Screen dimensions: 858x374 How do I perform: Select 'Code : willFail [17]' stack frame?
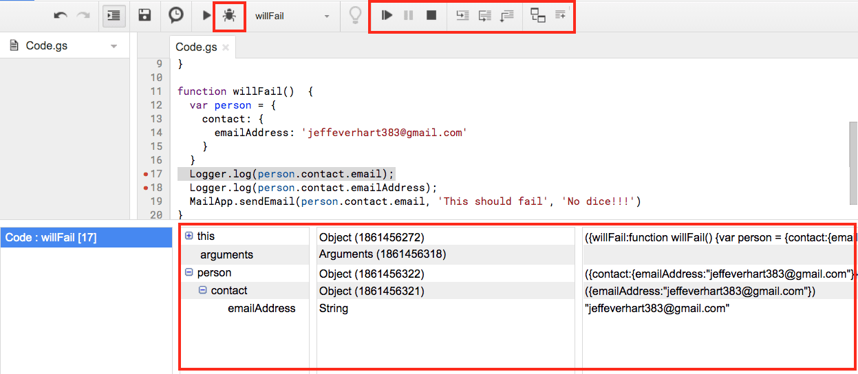(x=86, y=238)
